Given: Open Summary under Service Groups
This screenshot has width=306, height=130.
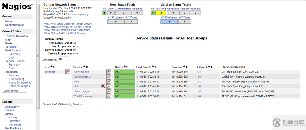Looking at the screenshot, I should (14, 65).
